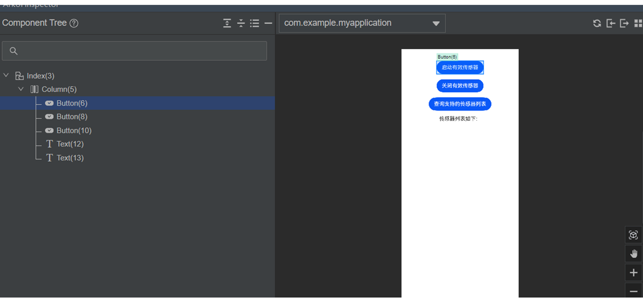Toggle the hand pan tool
643x304 pixels.
pyautogui.click(x=633, y=254)
